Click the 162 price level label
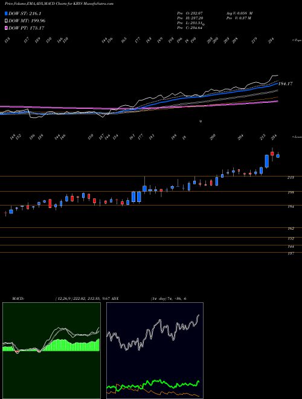This screenshot has height=399, width=302. 291,229
